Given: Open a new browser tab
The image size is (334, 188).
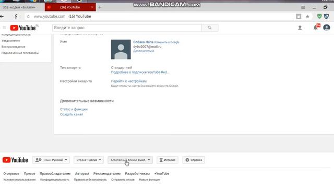Looking at the screenshot, I should (100, 7).
